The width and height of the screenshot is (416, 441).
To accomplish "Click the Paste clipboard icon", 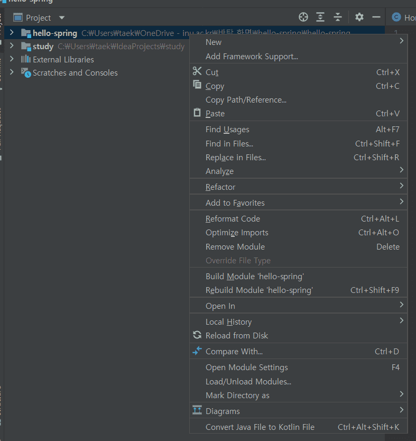I will (197, 112).
